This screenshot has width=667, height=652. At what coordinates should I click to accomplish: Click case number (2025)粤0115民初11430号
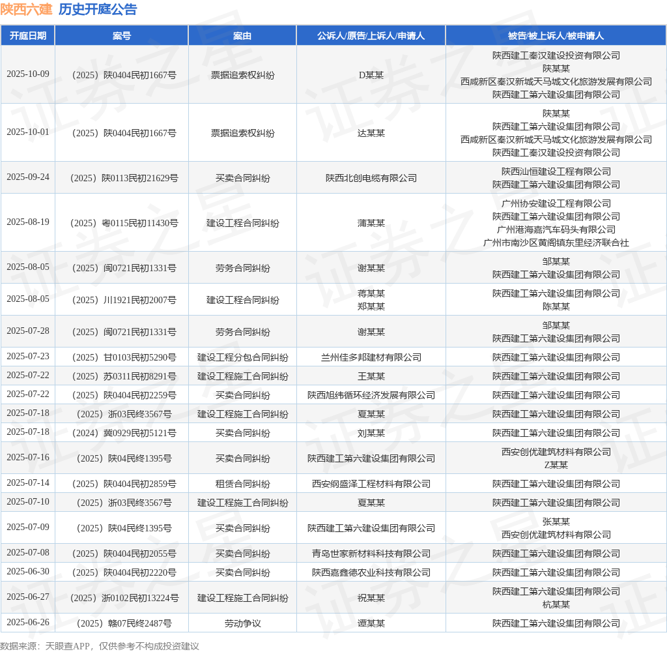pyautogui.click(x=124, y=223)
